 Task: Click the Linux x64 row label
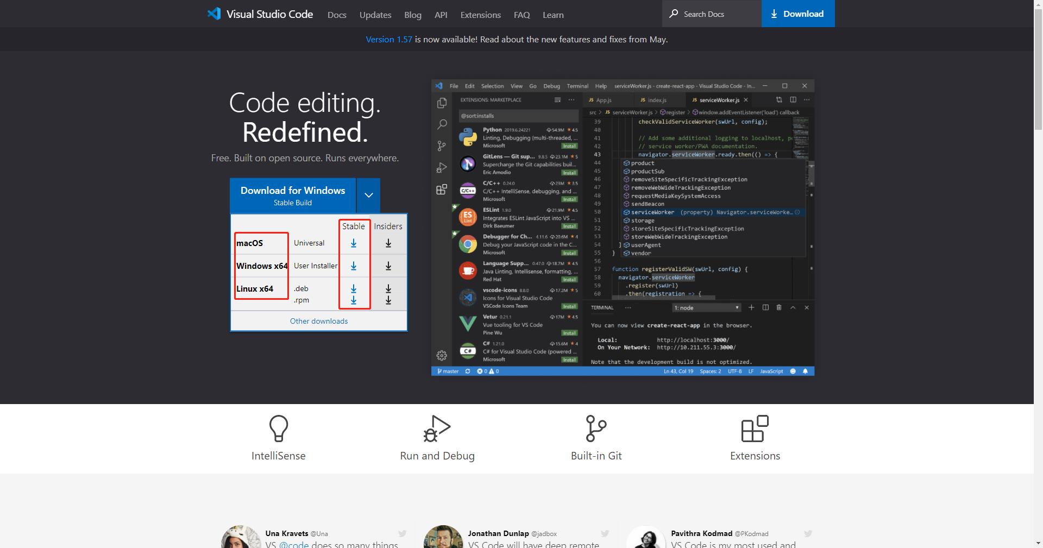[255, 289]
